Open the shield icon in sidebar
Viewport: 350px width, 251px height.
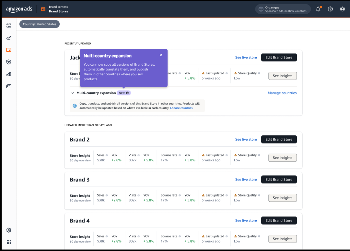tap(9, 62)
